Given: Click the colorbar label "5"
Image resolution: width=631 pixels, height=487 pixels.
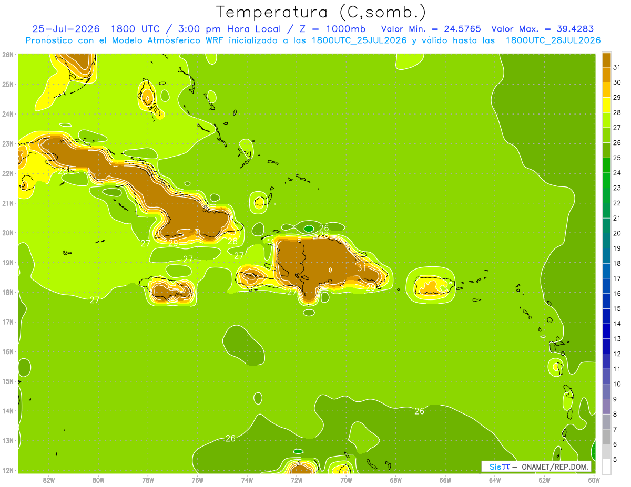Looking at the screenshot, I should (x=615, y=459).
